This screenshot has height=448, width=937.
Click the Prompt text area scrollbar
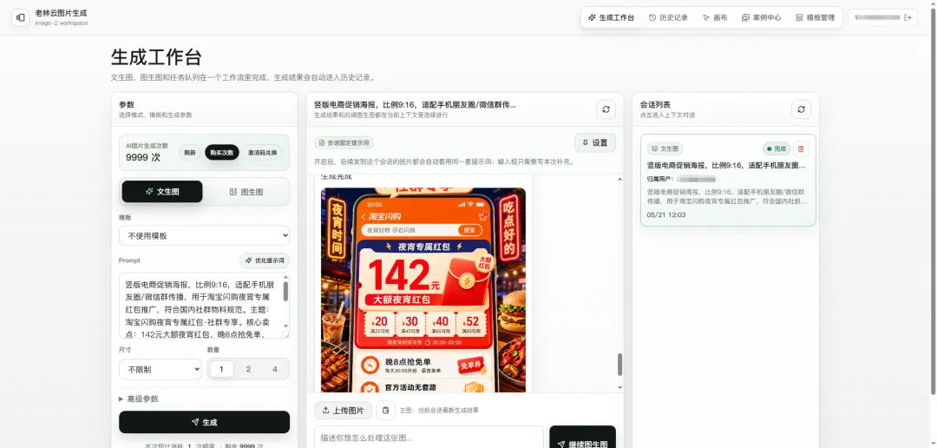[285, 292]
